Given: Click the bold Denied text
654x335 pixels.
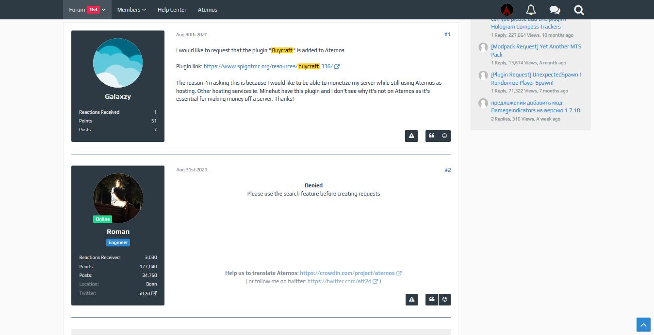Looking at the screenshot, I should pos(313,185).
